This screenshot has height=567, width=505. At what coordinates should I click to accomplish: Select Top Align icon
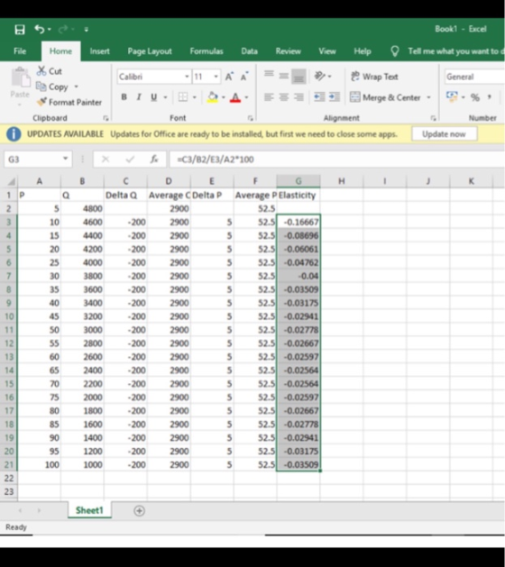269,76
